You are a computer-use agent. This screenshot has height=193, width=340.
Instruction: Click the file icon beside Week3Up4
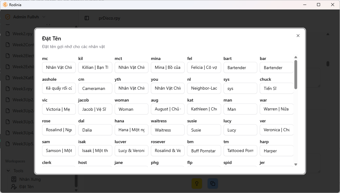coord(8,133)
